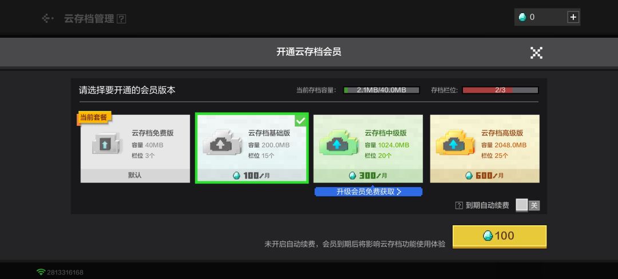Click the green cloud icon of 中级版
The height and width of the screenshot is (279, 618).
click(x=339, y=142)
